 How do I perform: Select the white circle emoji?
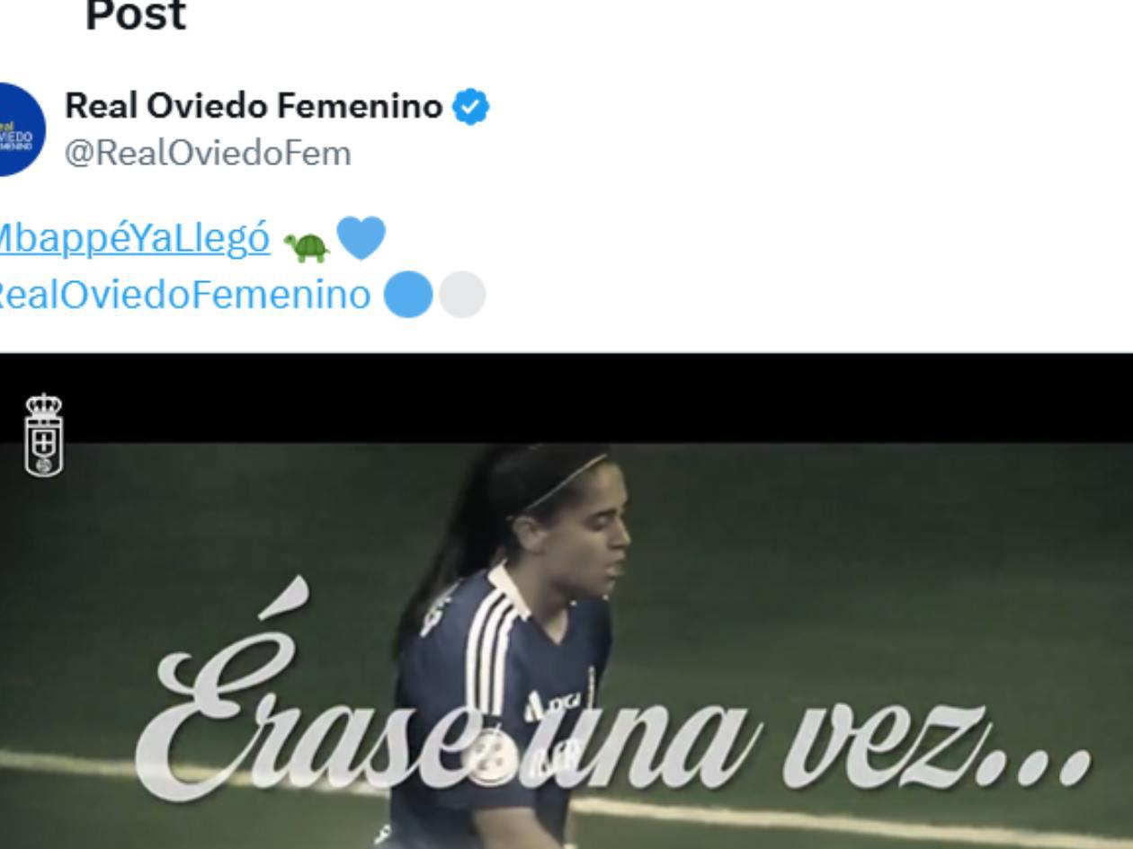(462, 295)
